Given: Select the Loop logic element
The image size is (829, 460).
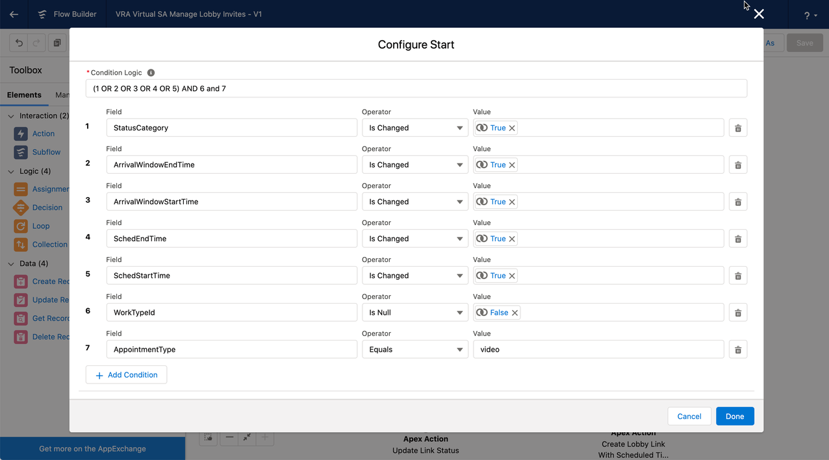Looking at the screenshot, I should coord(42,226).
